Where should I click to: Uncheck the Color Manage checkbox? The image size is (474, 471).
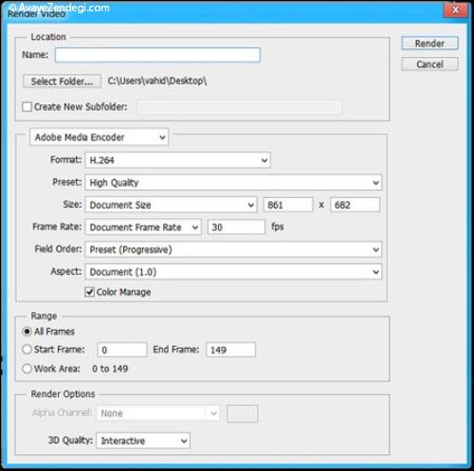point(90,292)
